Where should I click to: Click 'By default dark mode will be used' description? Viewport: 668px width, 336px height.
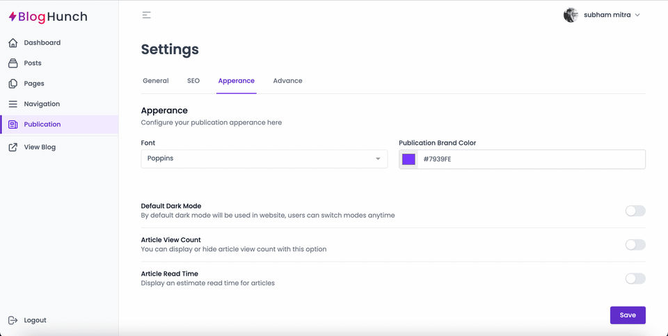point(268,216)
